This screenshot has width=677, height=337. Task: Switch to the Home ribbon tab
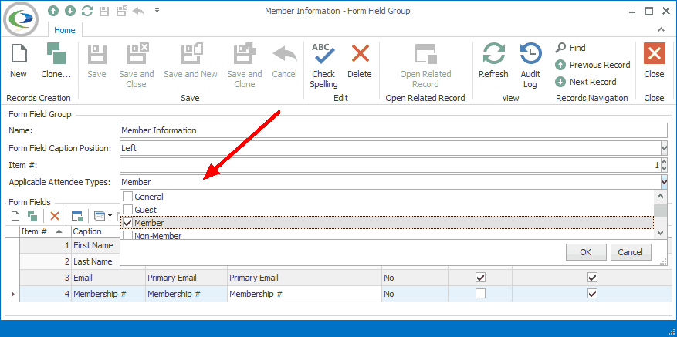65,30
